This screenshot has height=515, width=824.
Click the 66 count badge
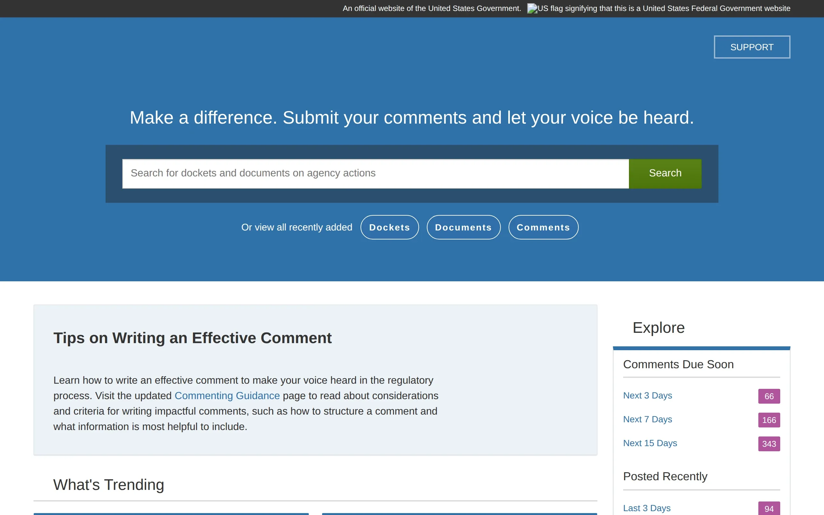(x=769, y=396)
